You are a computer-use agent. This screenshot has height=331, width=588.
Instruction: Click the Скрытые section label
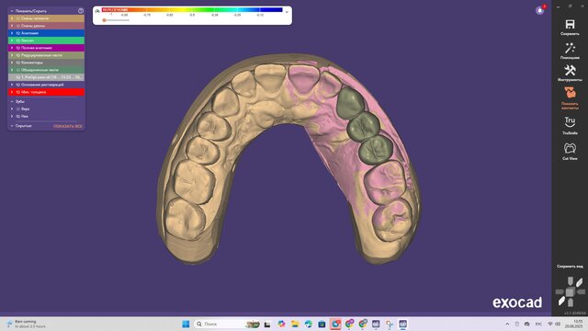[23, 126]
